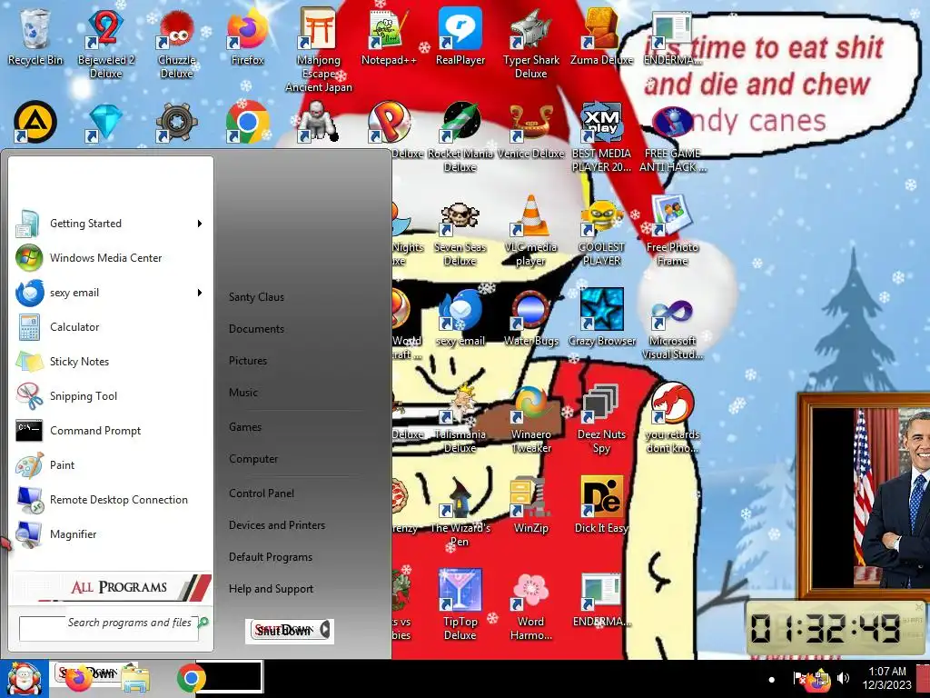Open The Wizard's Pen shortcut
The height and width of the screenshot is (698, 930).
click(x=460, y=512)
